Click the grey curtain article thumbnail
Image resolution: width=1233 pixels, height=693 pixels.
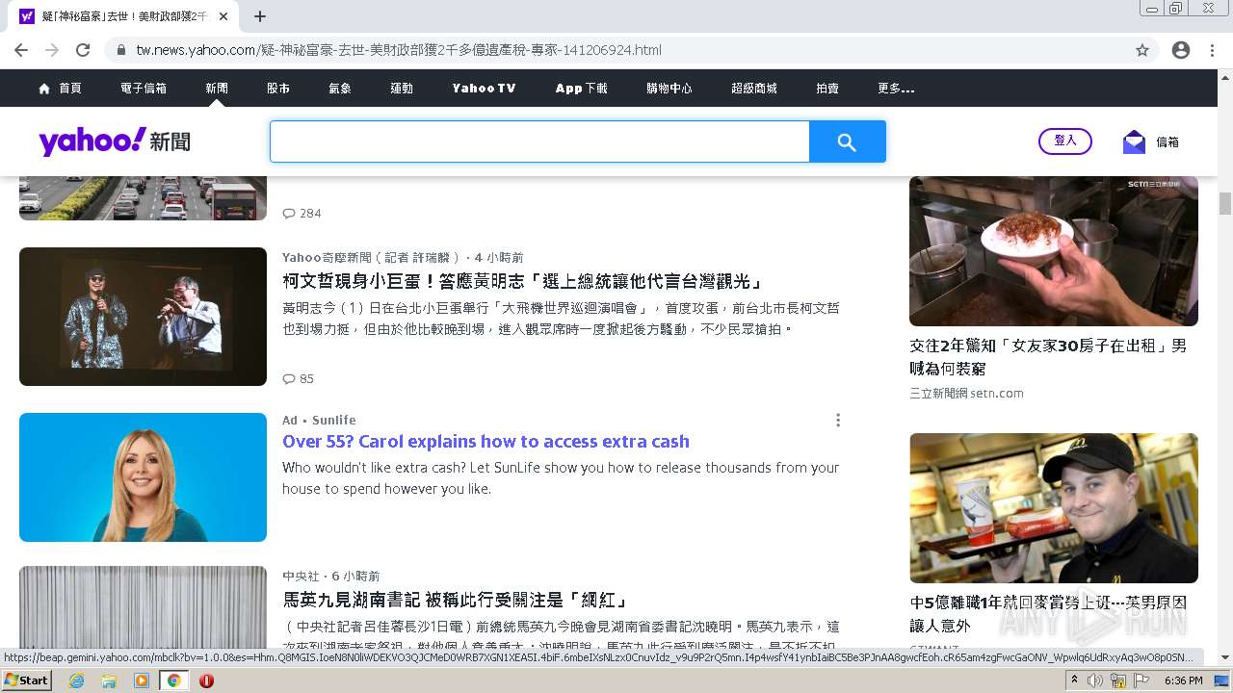point(143,608)
